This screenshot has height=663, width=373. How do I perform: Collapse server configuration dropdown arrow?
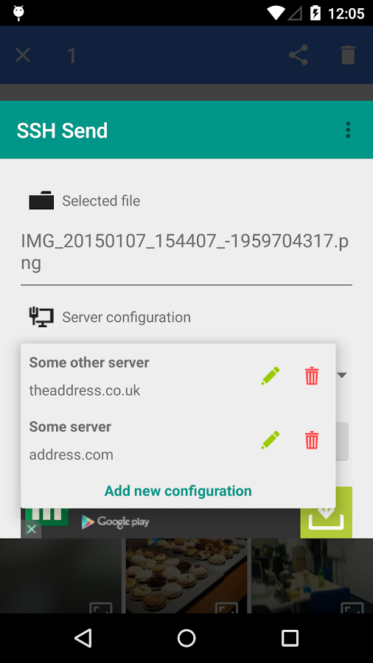click(343, 375)
